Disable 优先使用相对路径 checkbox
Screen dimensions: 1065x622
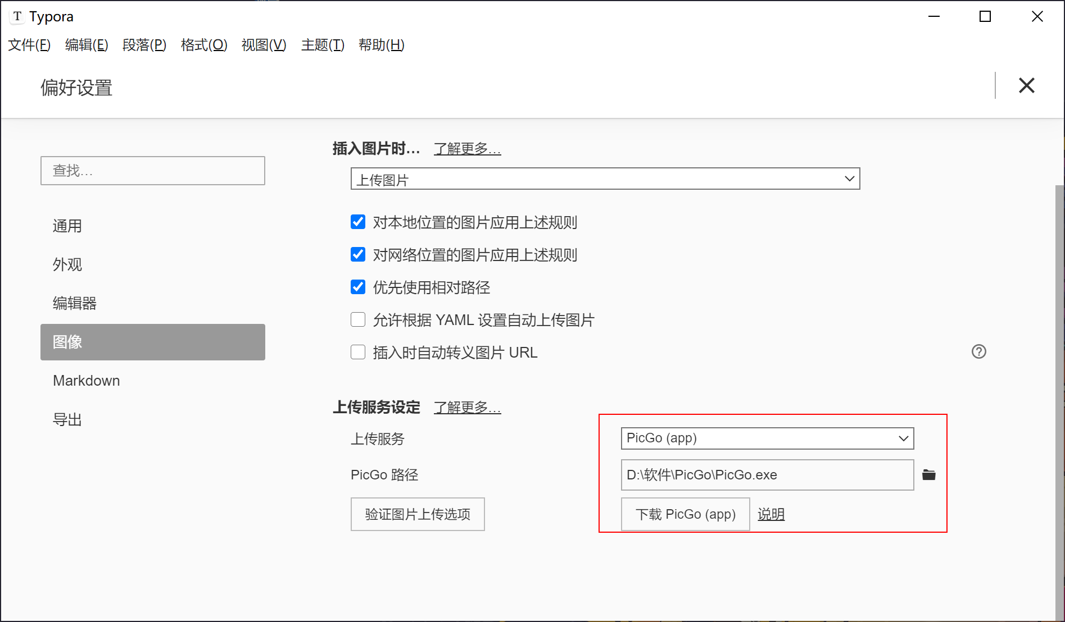coord(358,287)
